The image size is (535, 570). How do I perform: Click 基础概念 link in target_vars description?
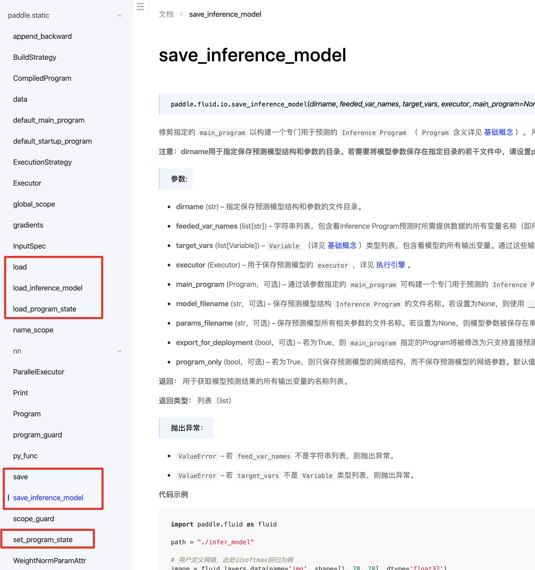tap(342, 245)
